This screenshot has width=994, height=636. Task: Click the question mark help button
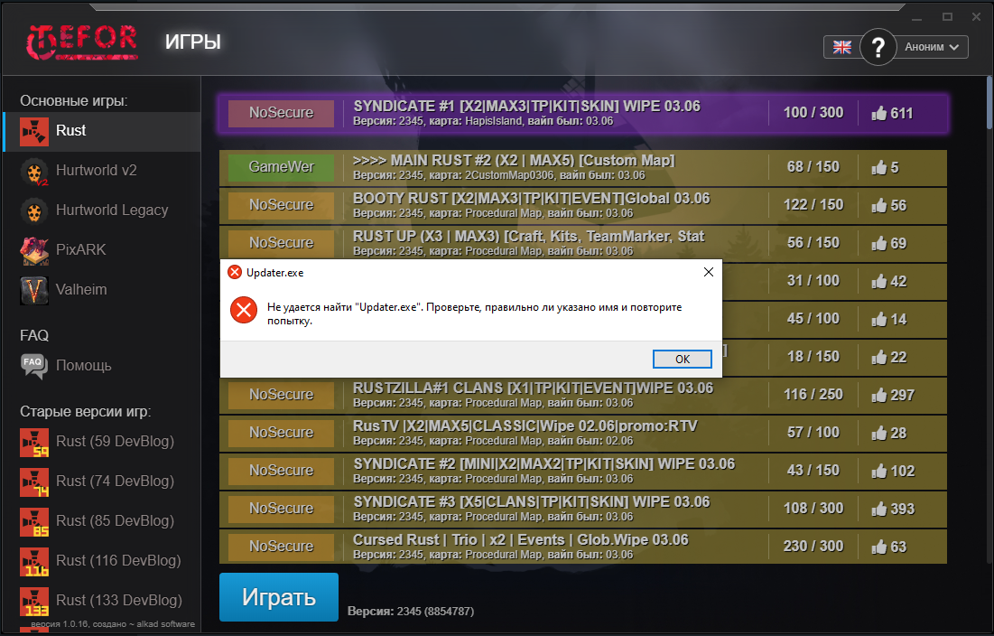coord(878,47)
